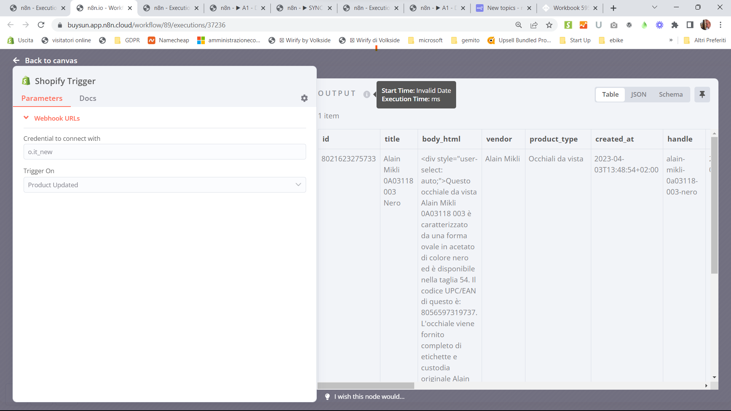This screenshot has width=731, height=411.
Task: Open the browser zoom magnifier icon
Action: (x=519, y=25)
